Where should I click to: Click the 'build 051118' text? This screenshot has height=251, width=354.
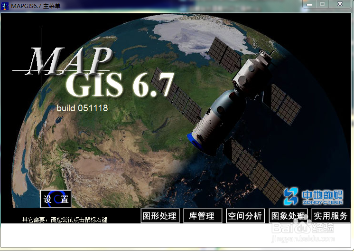(x=82, y=108)
